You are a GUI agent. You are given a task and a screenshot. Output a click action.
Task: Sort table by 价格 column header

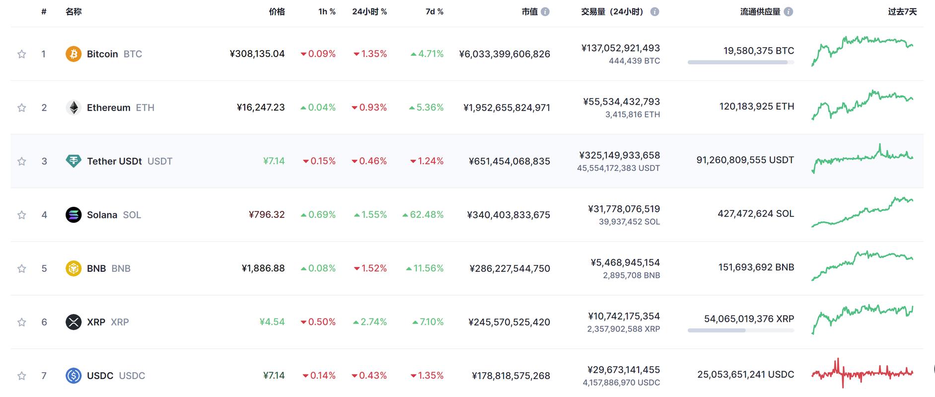277,12
